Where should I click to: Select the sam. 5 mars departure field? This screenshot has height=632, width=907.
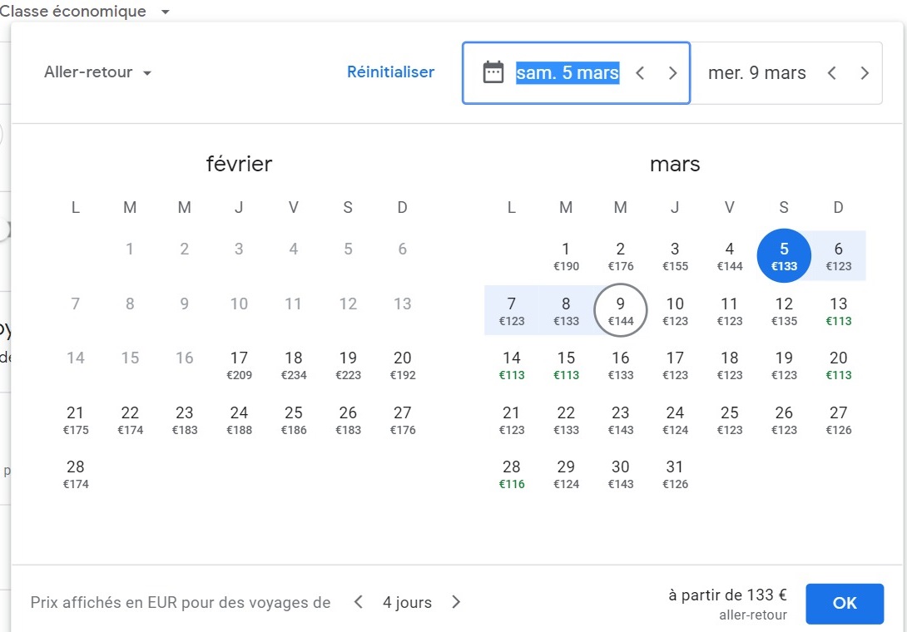(x=576, y=73)
